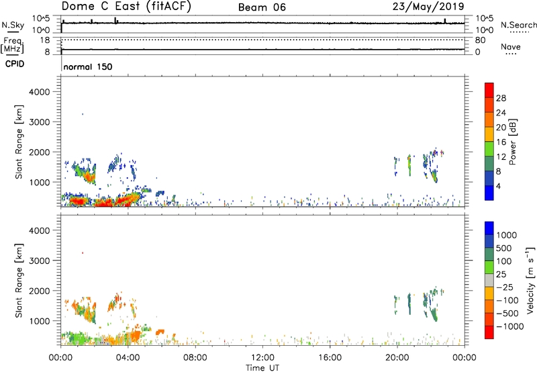Click the blue top of the velocity colorbar
The image size is (537, 372).
click(x=489, y=228)
